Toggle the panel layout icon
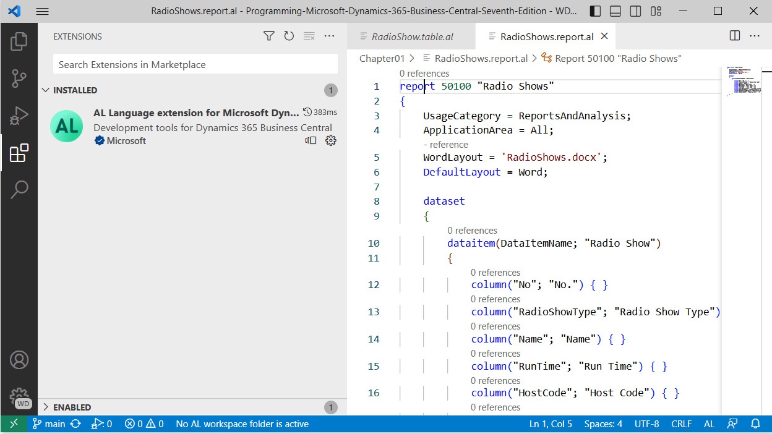 615,11
